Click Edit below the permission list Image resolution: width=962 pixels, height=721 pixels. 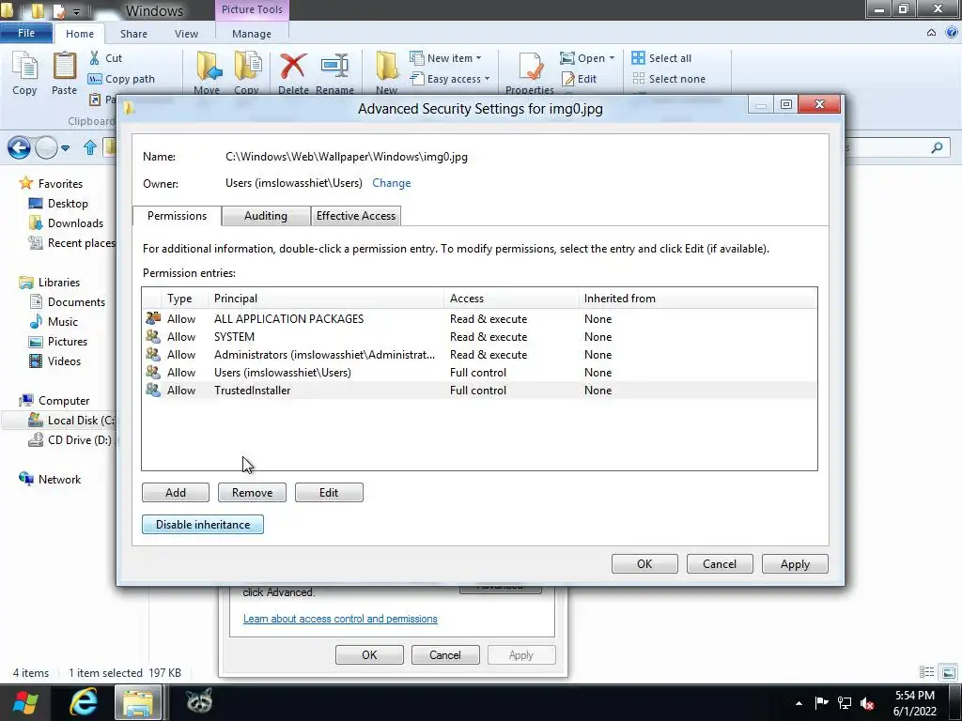(x=329, y=492)
